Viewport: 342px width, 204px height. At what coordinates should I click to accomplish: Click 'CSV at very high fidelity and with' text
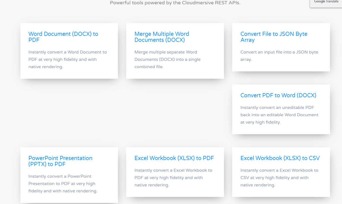click(274, 178)
